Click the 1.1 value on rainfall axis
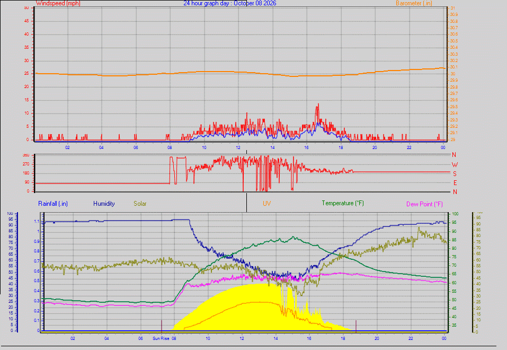The width and height of the screenshot is (507, 350). 37,222
